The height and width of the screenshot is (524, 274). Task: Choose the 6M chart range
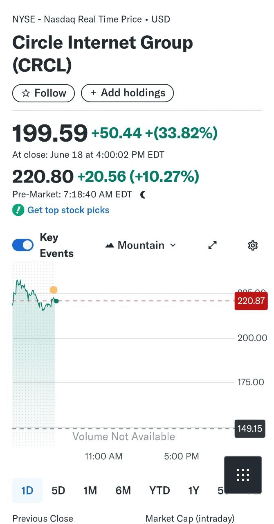click(x=123, y=490)
